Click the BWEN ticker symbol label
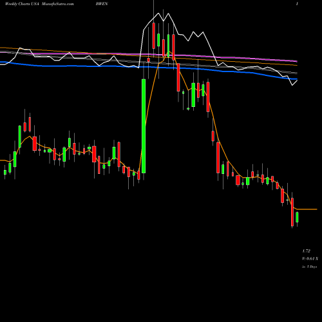This screenshot has width=322, height=322. coord(102,4)
